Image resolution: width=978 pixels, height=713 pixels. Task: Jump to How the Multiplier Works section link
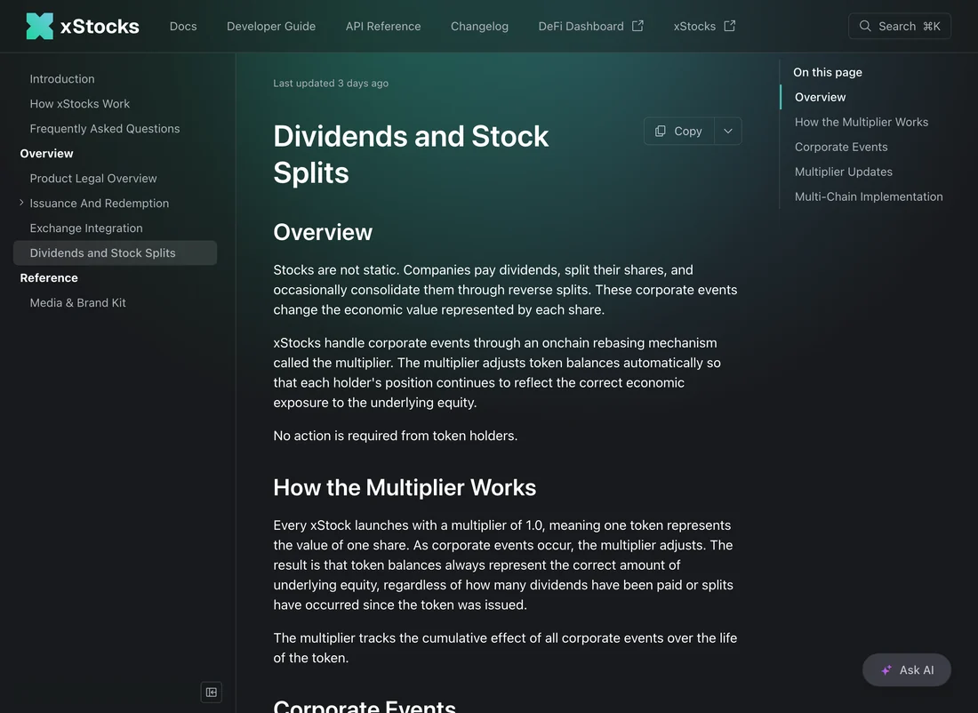[x=862, y=123]
